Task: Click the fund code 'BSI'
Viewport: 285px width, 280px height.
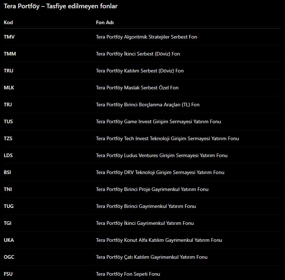Action: tap(8, 172)
